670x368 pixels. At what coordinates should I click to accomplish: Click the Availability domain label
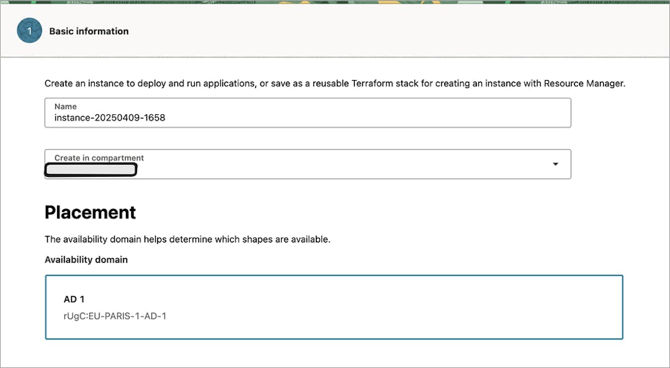tap(86, 259)
